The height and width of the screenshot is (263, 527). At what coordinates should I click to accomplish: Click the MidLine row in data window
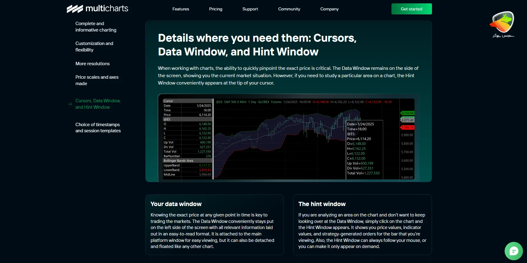(x=187, y=174)
